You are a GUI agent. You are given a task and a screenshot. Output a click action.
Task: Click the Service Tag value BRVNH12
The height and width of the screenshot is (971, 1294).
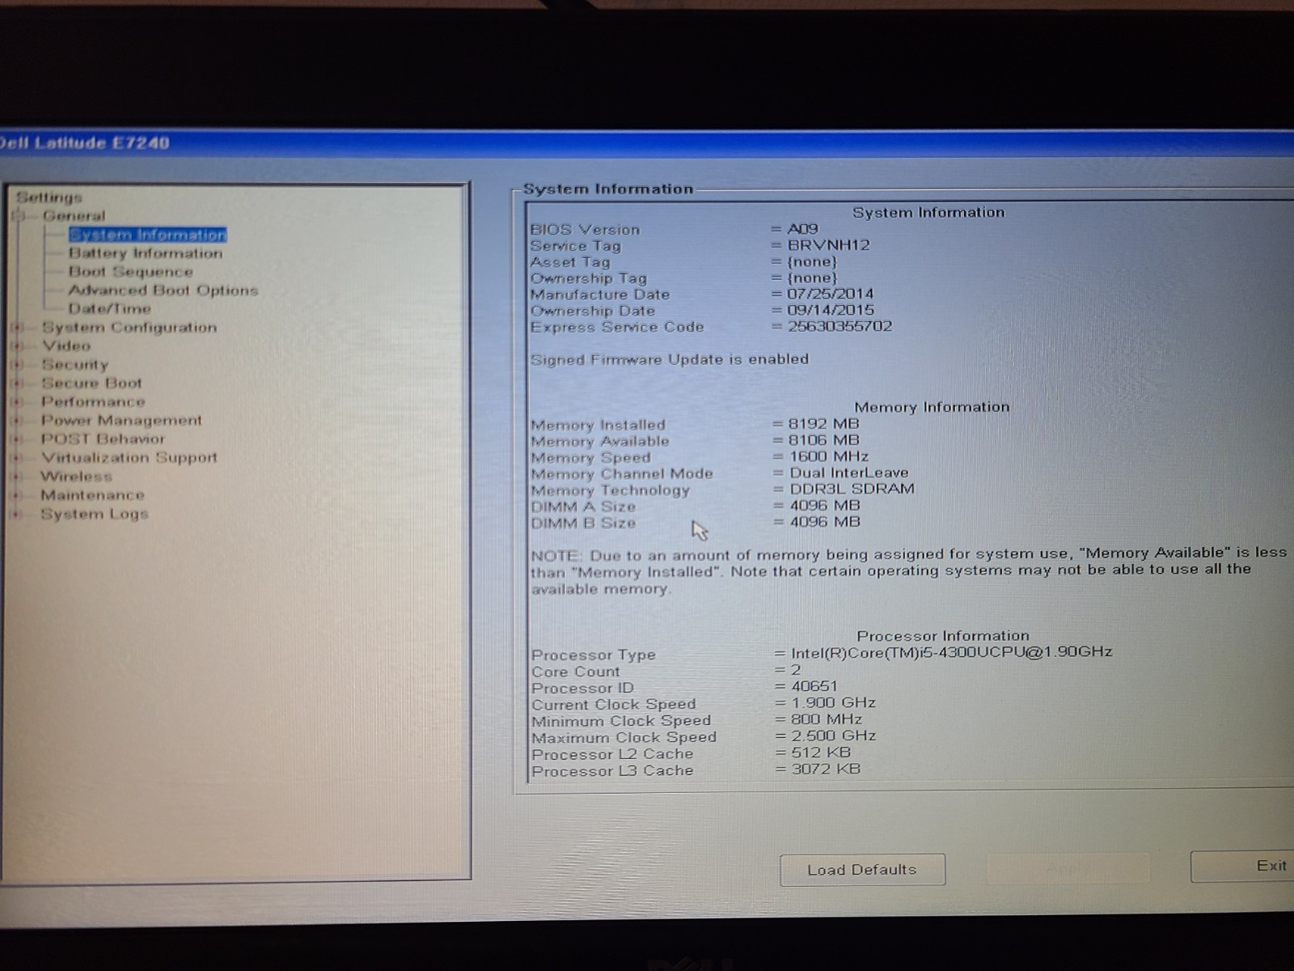[x=829, y=245]
